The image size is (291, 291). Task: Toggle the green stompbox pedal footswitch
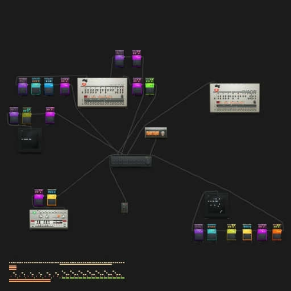(x=150, y=90)
